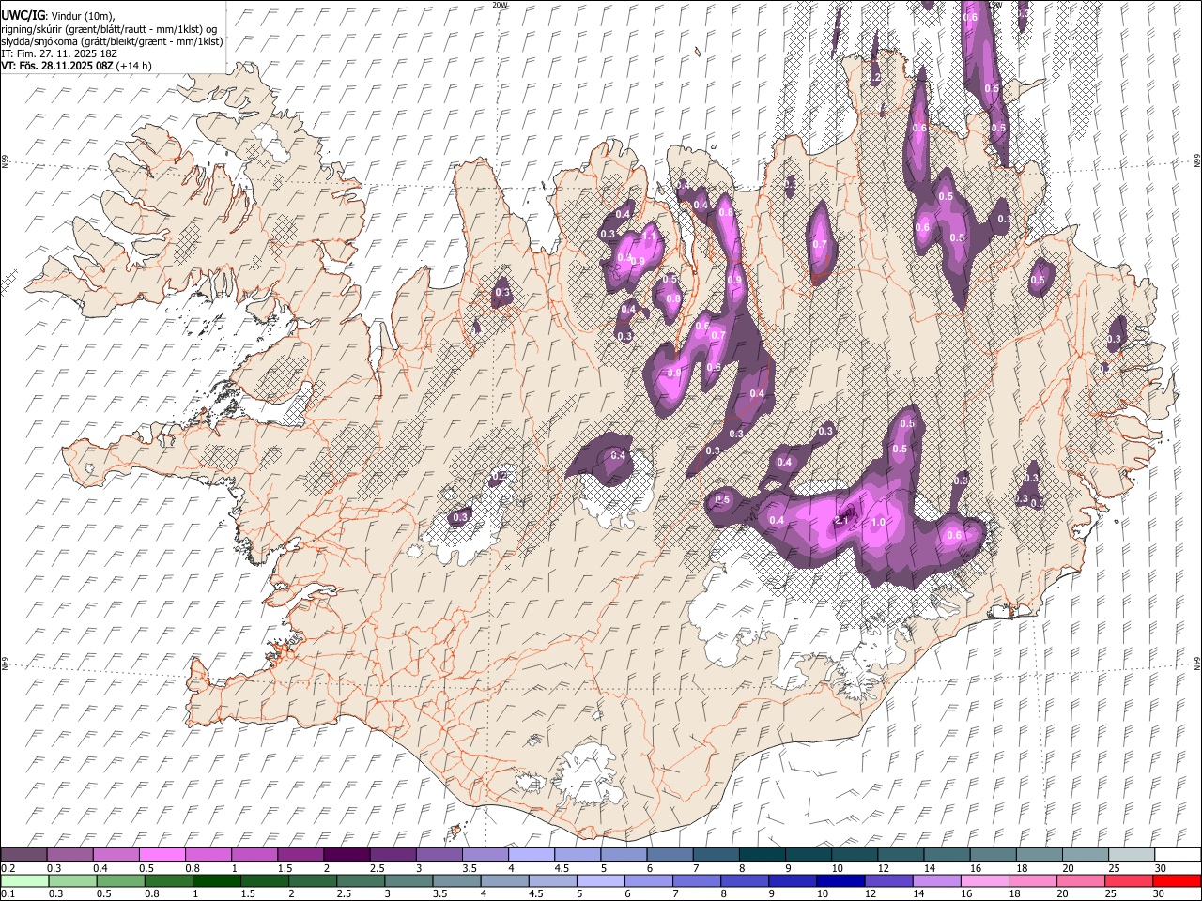Click the 20W longitude label
Image resolution: width=1202 pixels, height=901 pixels.
500,4
